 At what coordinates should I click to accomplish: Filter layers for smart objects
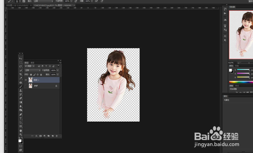[x=53, y=66]
